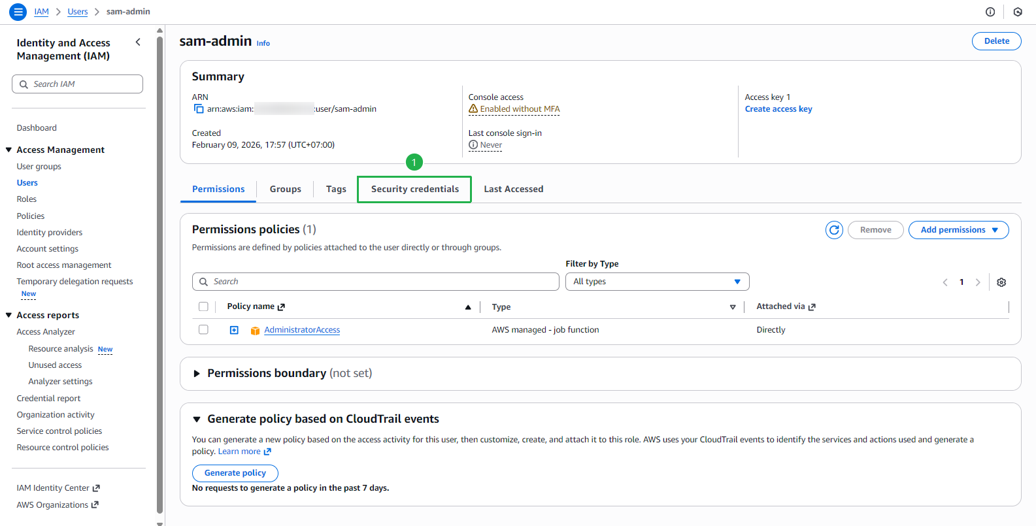Collapse Generate policy based on CloudTrail events
The width and height of the screenshot is (1036, 526).
point(197,419)
